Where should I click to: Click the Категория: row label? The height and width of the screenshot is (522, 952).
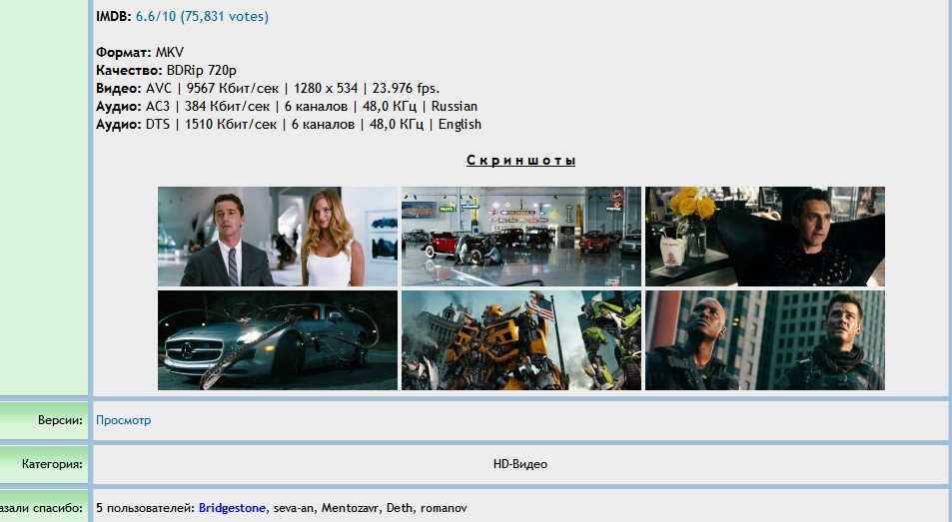point(52,464)
